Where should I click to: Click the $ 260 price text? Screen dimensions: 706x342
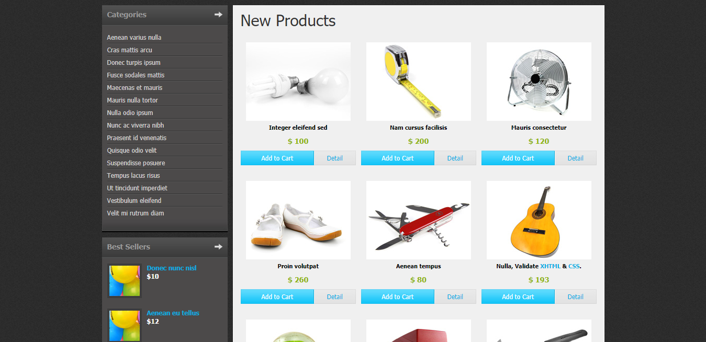(x=298, y=280)
